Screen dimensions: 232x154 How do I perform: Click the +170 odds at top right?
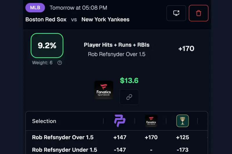186,49
